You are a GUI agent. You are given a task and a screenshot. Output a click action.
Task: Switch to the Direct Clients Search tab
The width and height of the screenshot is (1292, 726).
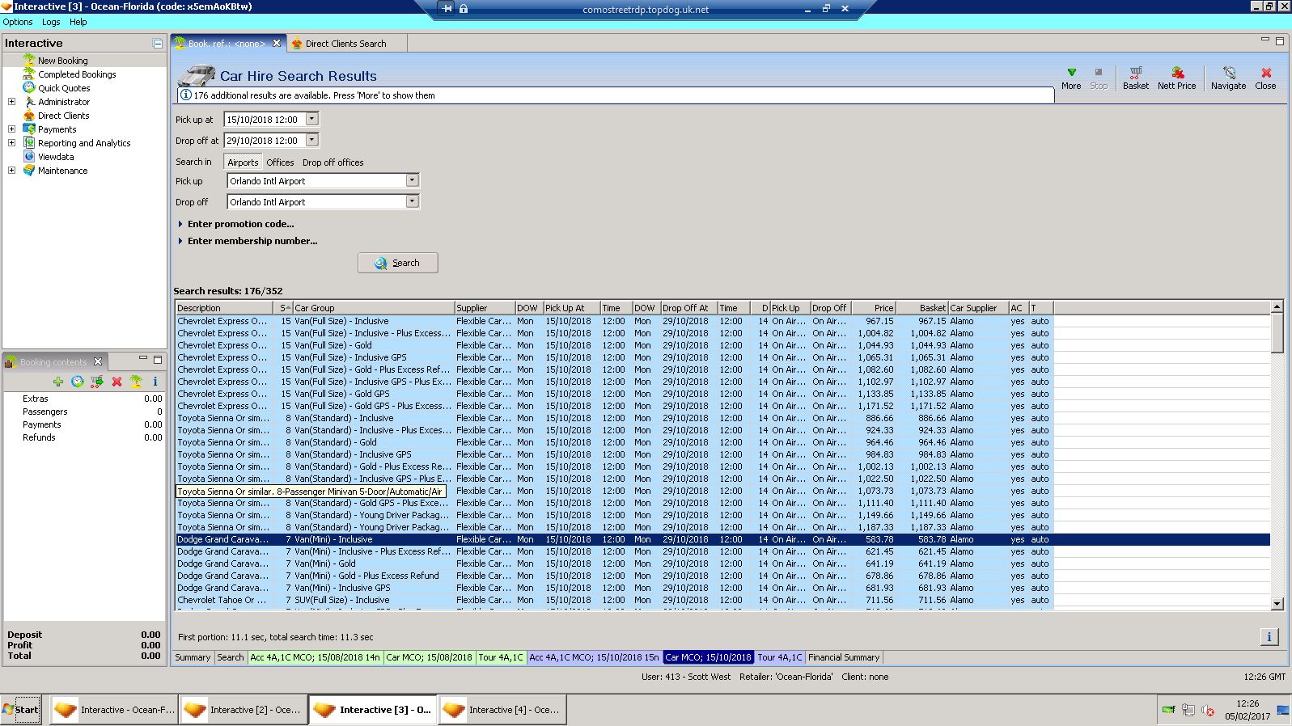[x=345, y=44]
